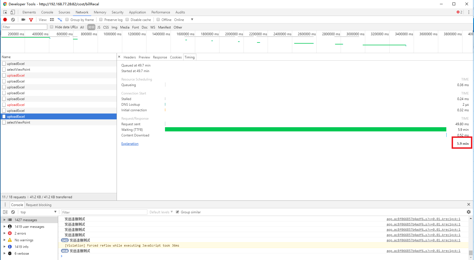Enable Offline checkbox

click(158, 20)
